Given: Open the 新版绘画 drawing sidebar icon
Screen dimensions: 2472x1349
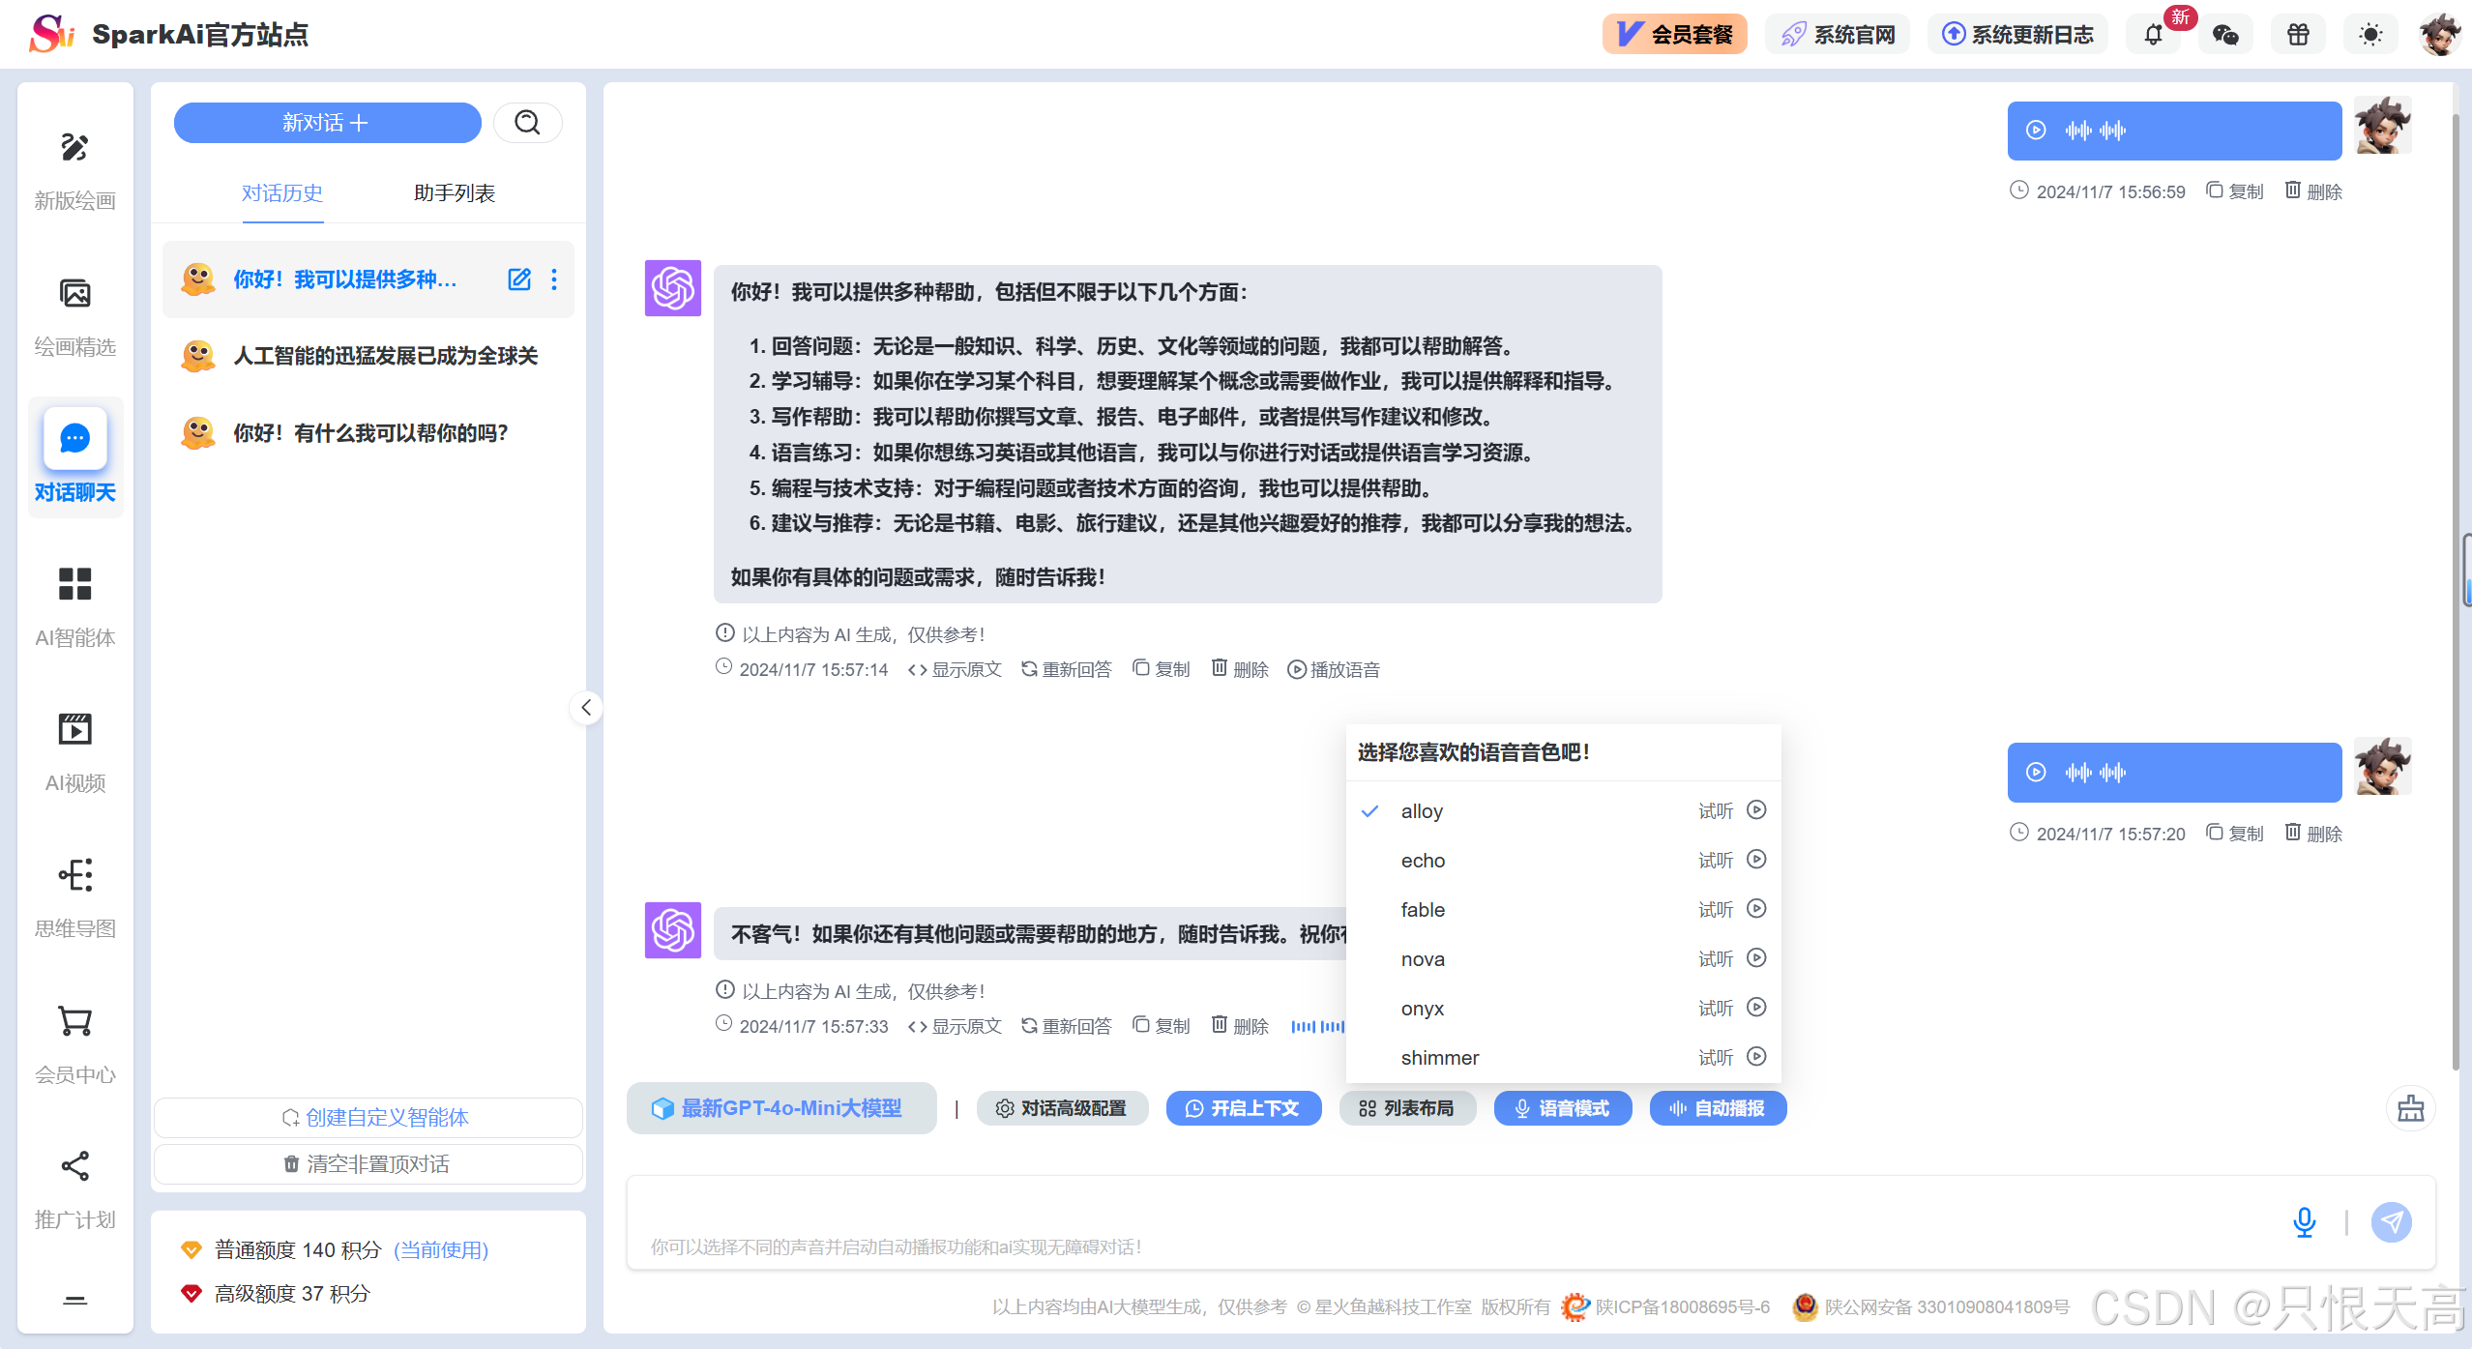Looking at the screenshot, I should tap(74, 148).
